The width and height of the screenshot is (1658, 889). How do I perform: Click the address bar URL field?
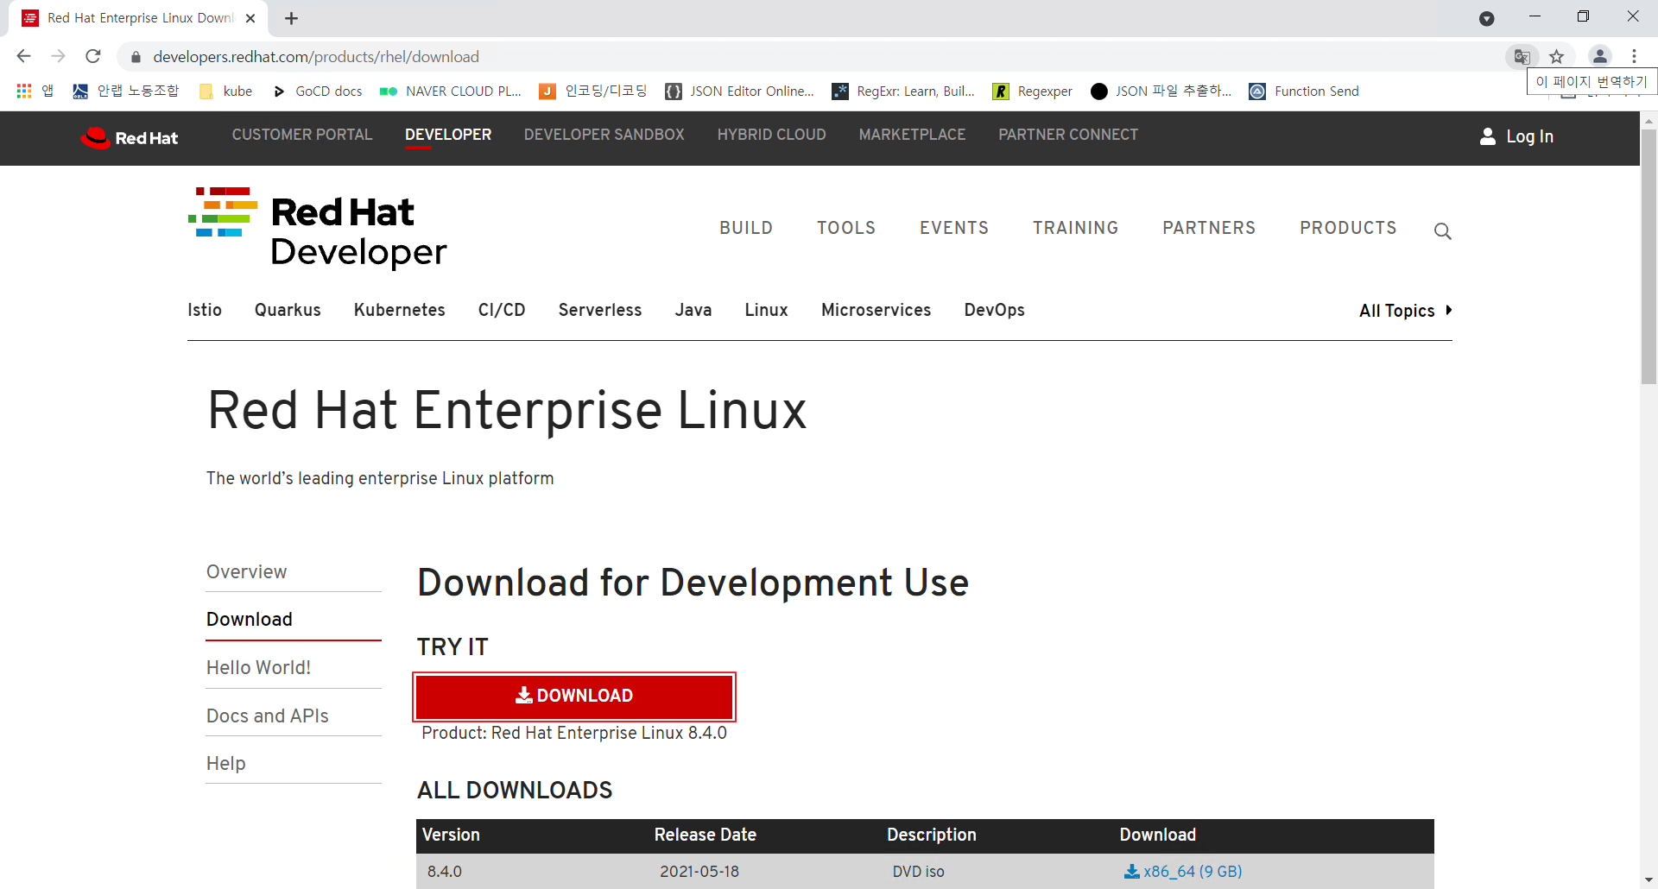pyautogui.click(x=812, y=57)
